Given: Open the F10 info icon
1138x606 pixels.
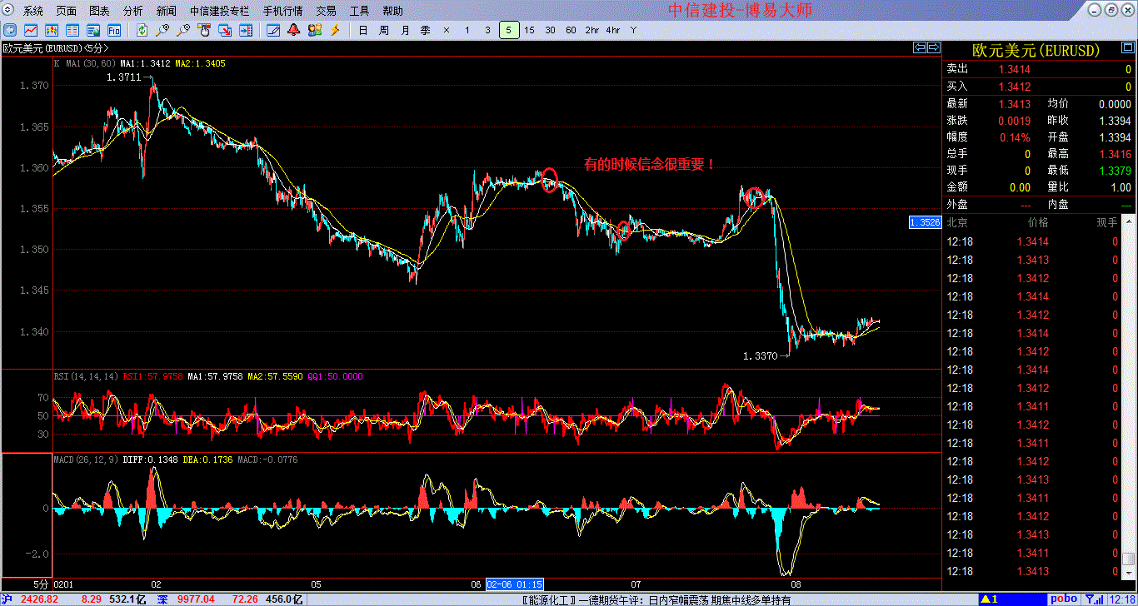Looking at the screenshot, I should click(x=114, y=30).
